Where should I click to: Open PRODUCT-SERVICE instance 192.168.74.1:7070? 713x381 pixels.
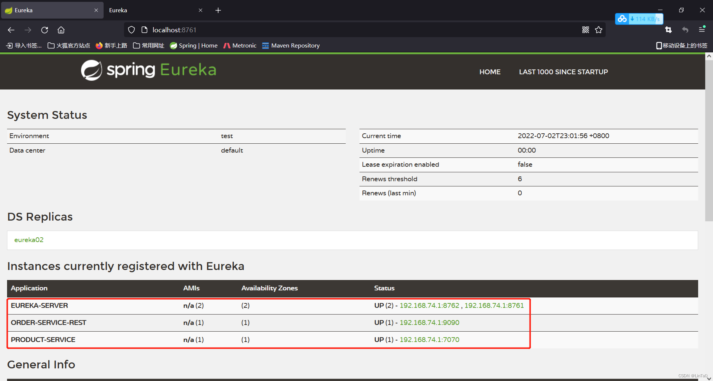[429, 340]
